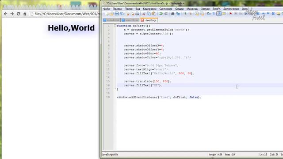The width and height of the screenshot is (283, 159).
Task: Open the Опции menu
Action: pyautogui.click(x=179, y=9)
